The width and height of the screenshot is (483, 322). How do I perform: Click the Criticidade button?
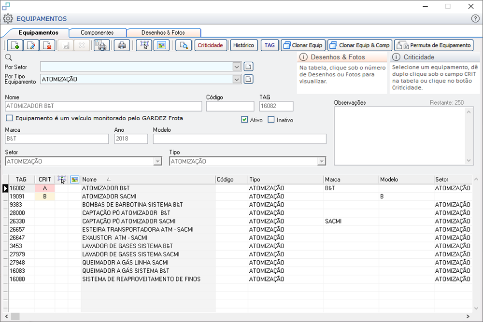[x=211, y=45]
